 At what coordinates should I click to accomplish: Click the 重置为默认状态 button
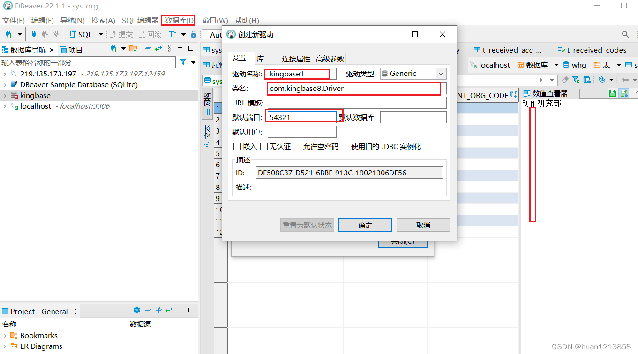(x=307, y=225)
